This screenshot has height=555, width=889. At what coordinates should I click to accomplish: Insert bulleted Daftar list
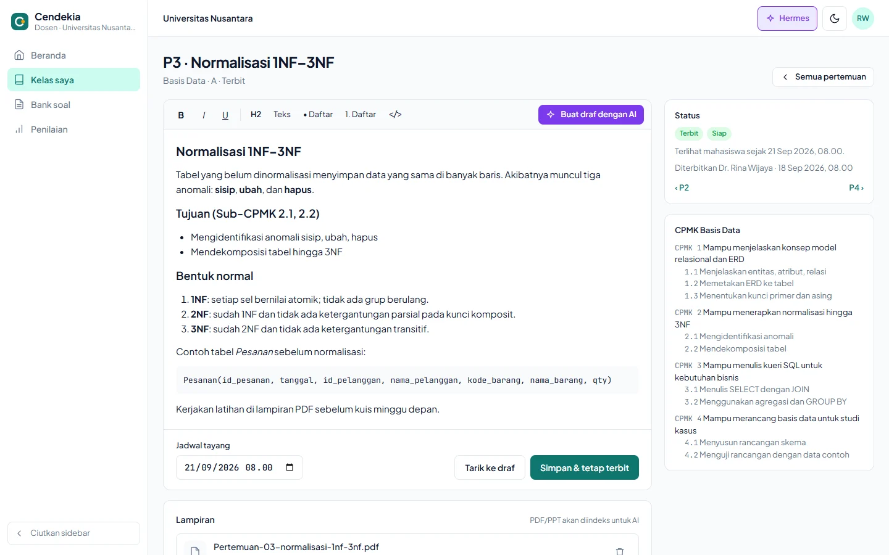[318, 115]
